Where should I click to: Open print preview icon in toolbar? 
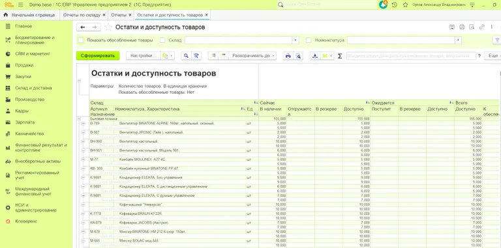[298, 56]
